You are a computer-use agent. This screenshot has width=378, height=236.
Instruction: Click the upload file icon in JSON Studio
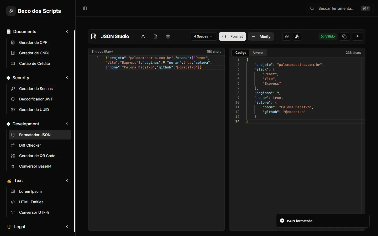click(143, 36)
